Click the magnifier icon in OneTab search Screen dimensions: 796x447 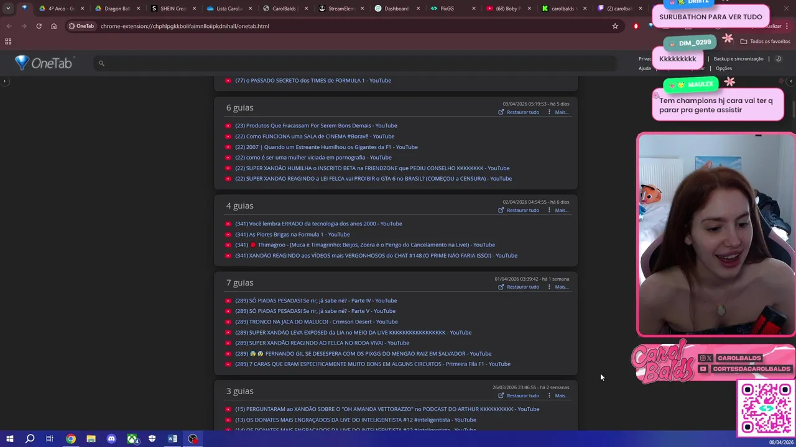click(x=101, y=63)
